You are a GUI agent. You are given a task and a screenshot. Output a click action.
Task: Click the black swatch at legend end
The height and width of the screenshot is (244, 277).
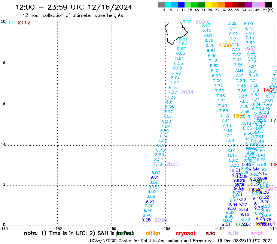[x=269, y=5]
